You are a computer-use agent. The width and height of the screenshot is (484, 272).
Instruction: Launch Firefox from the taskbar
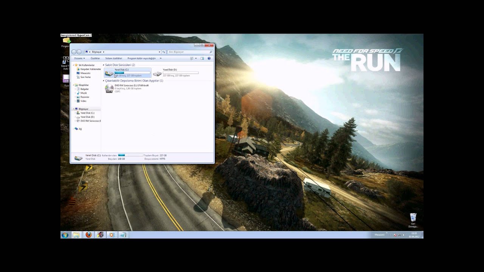pyautogui.click(x=88, y=235)
